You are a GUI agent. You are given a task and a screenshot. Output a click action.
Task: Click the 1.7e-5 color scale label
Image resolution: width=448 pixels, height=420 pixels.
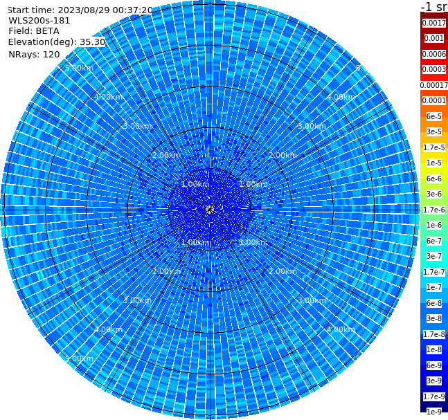pos(433,147)
